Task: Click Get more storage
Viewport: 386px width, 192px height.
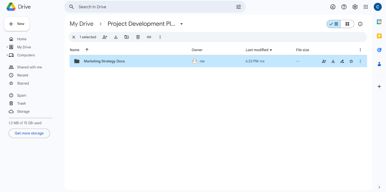Action: click(x=29, y=133)
